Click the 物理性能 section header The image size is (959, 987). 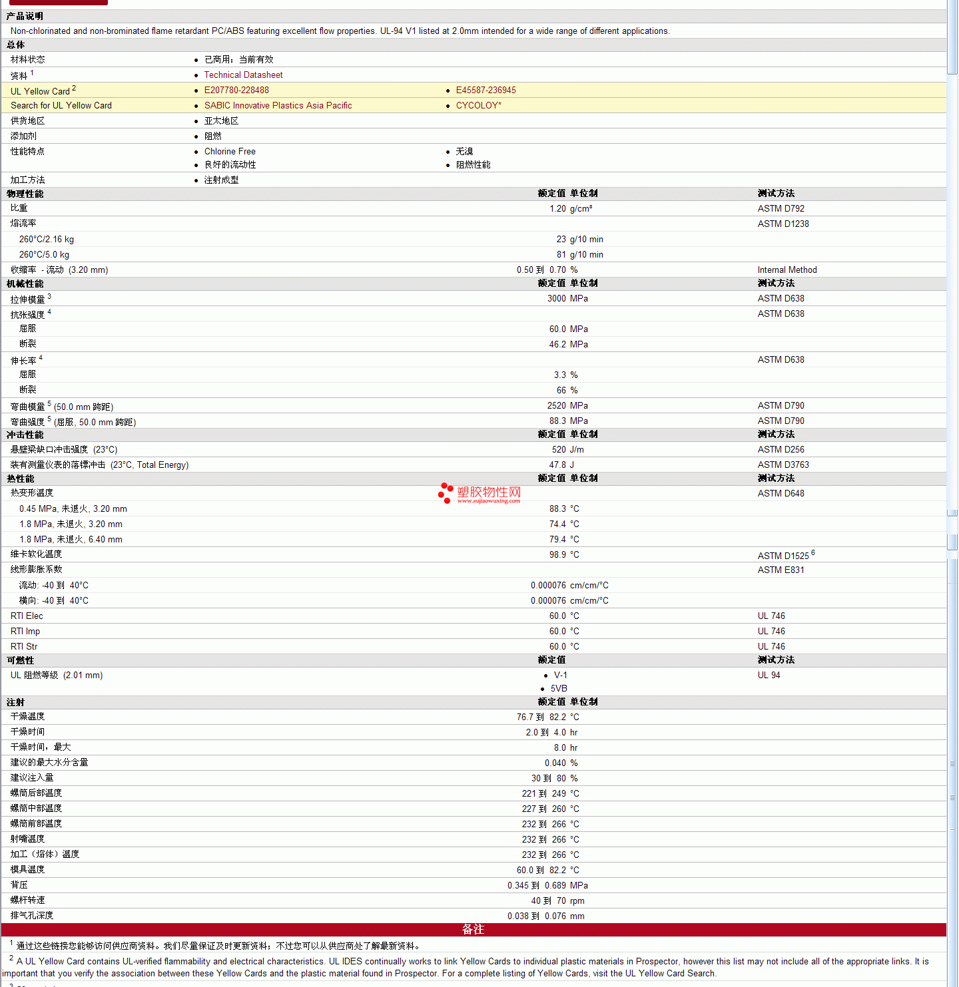coord(25,194)
